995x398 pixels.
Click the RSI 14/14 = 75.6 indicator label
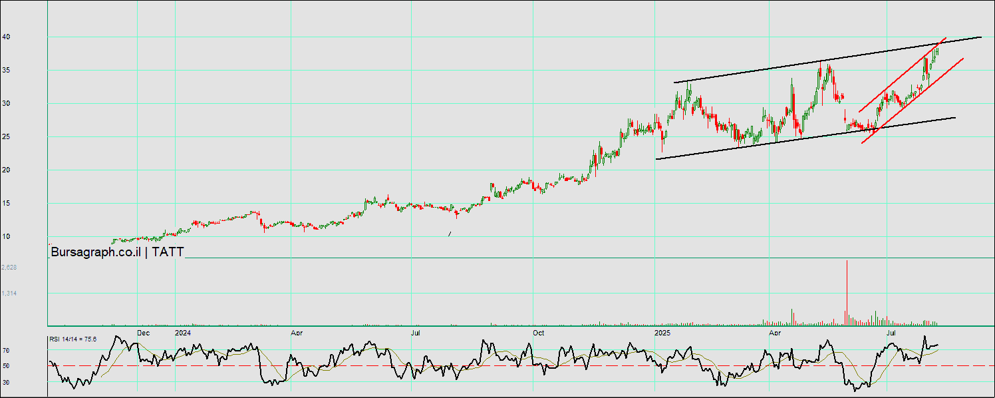click(x=72, y=339)
